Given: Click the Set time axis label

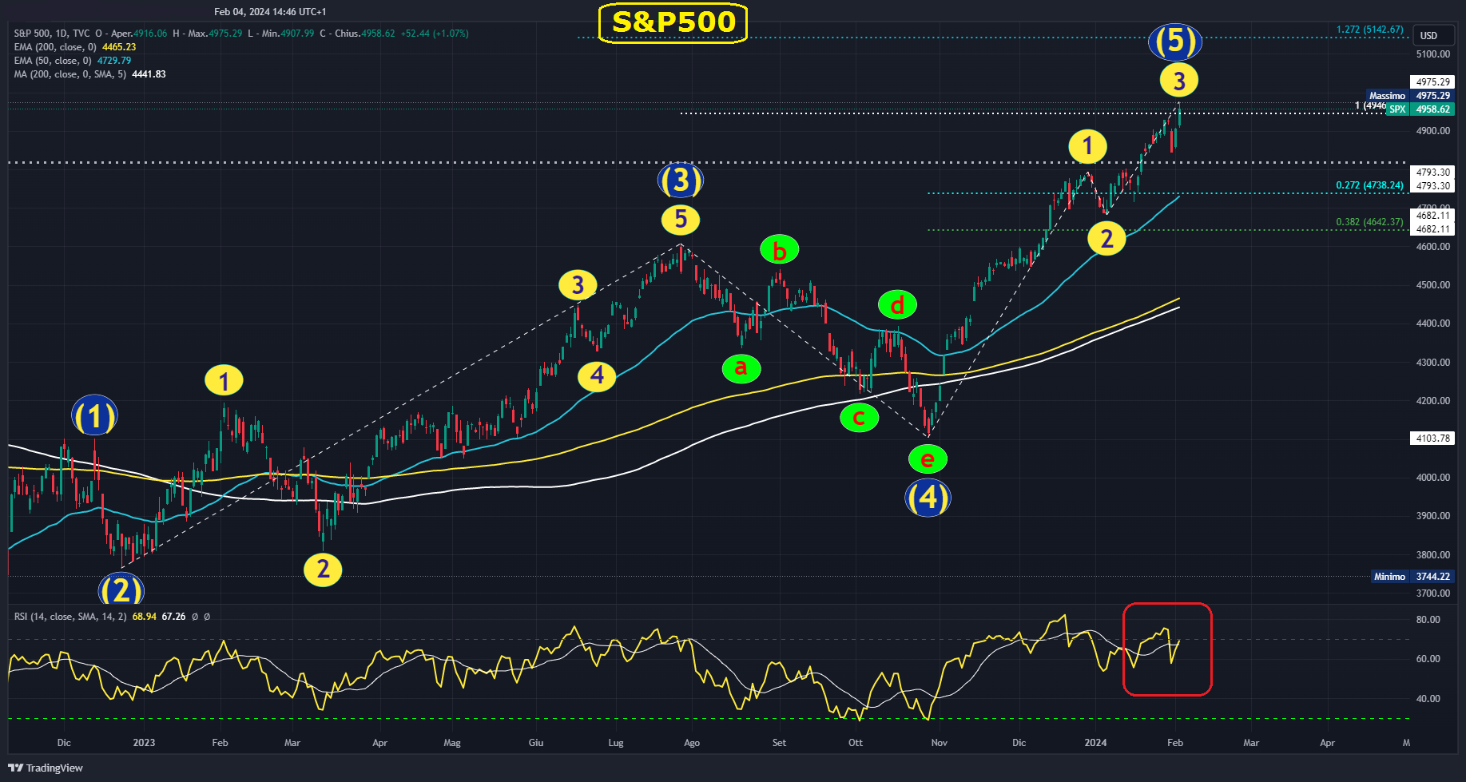Looking at the screenshot, I should click(x=779, y=743).
